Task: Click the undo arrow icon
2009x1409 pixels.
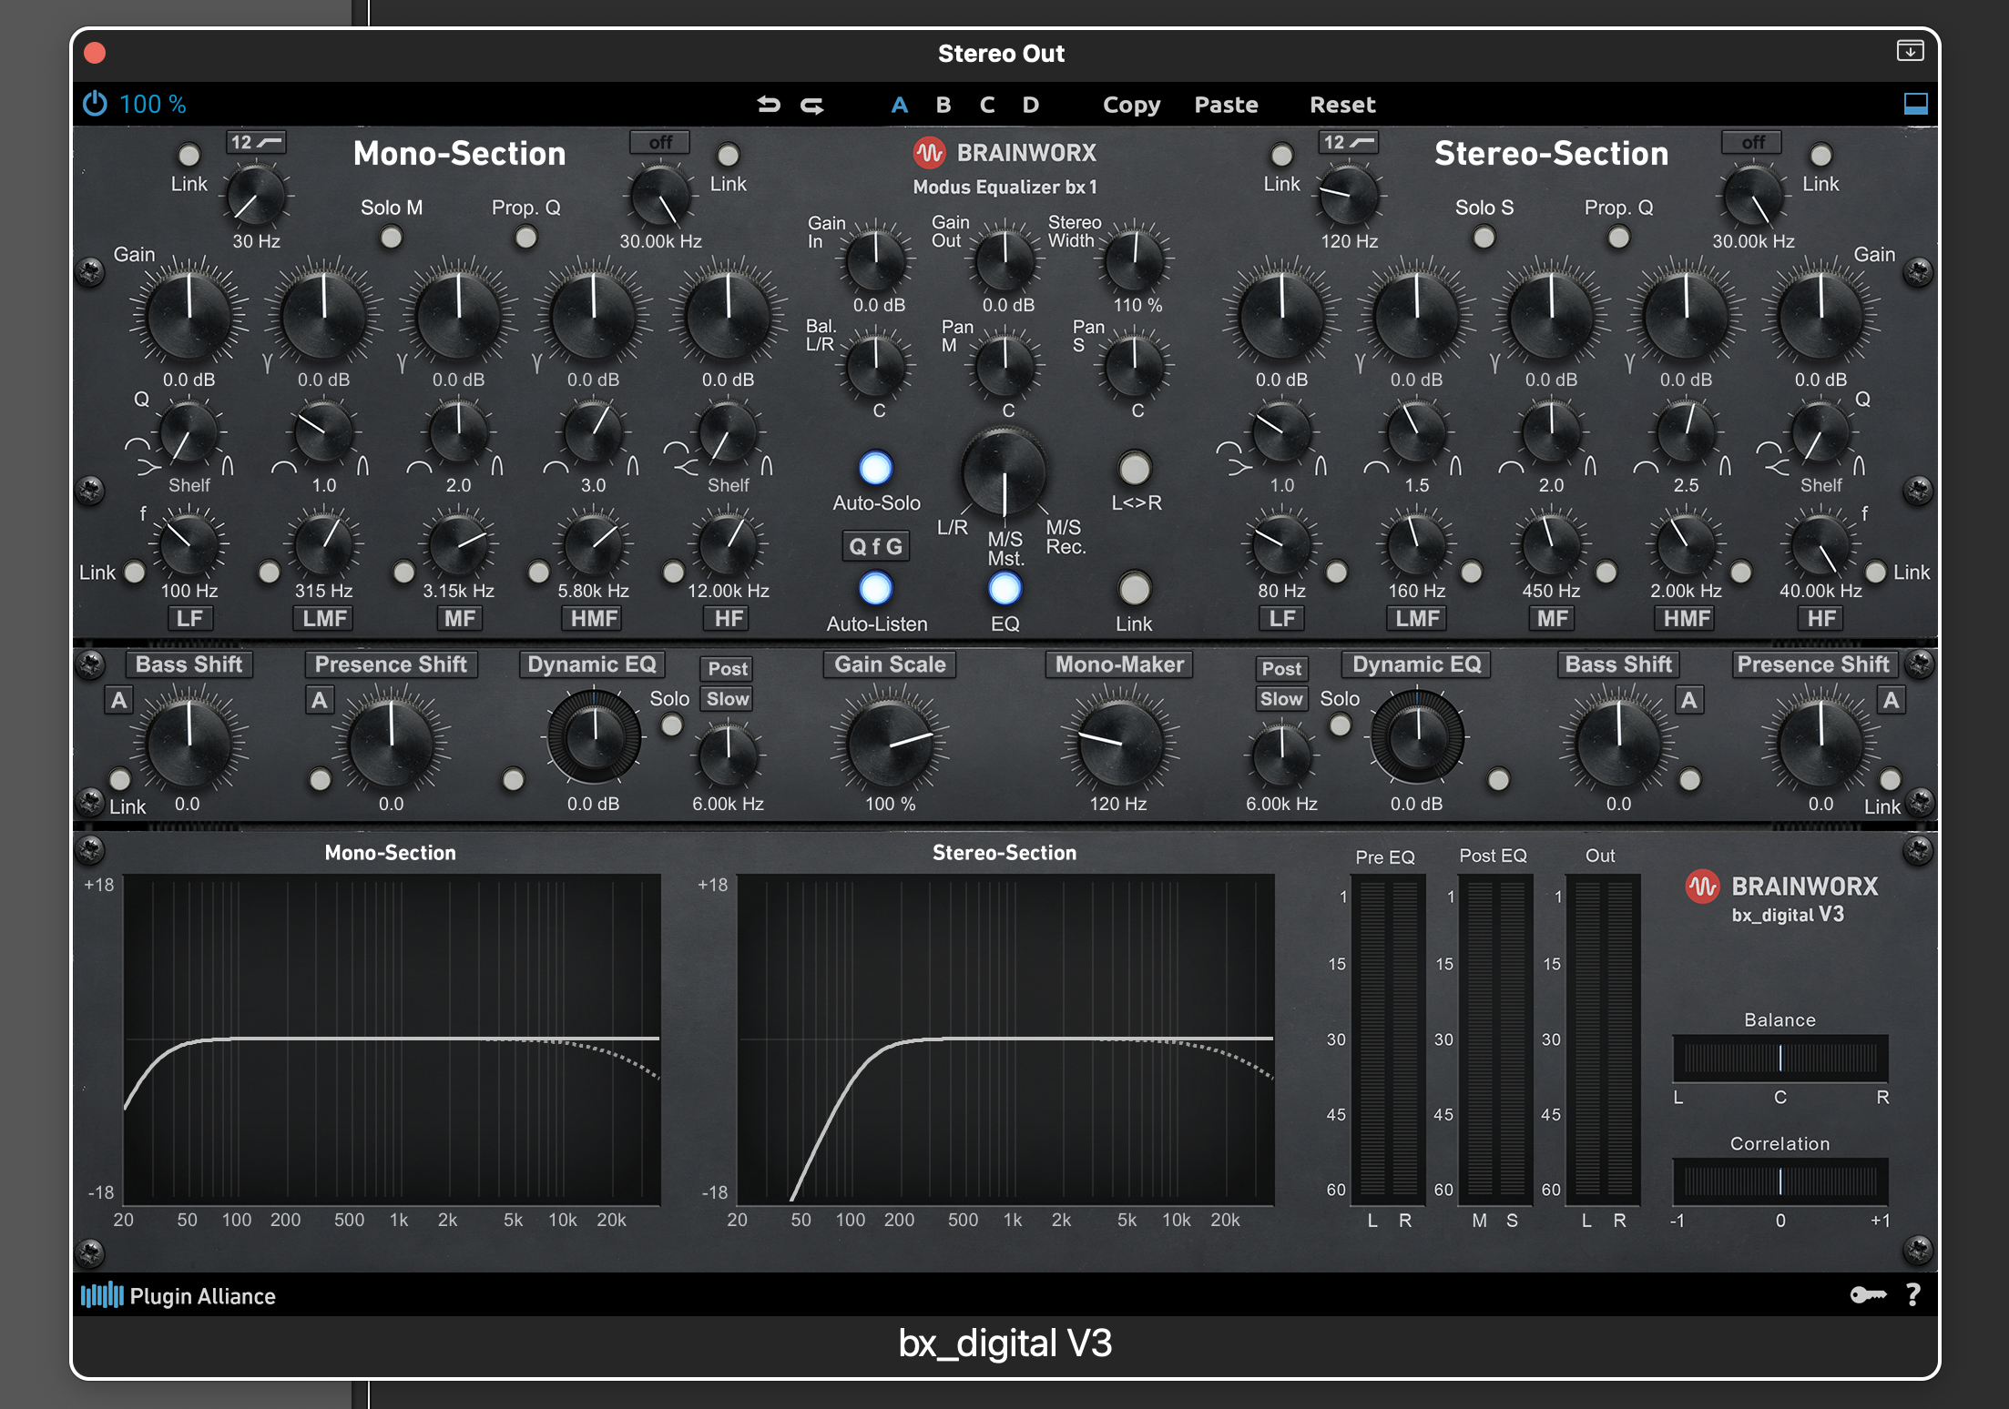Action: (x=770, y=105)
